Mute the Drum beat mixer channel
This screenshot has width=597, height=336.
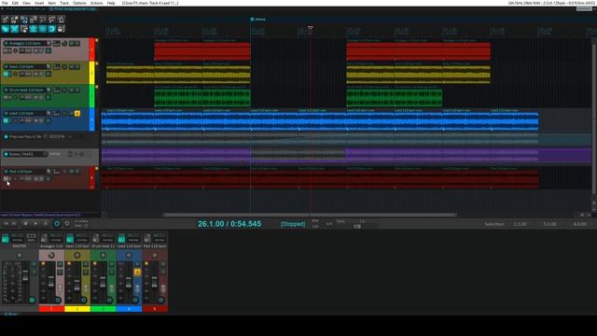click(x=112, y=264)
